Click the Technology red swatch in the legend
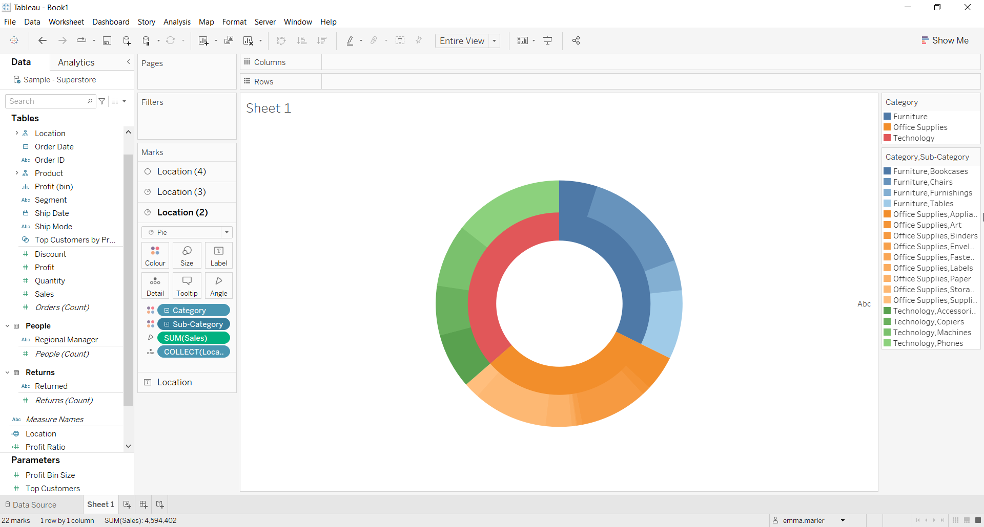The width and height of the screenshot is (984, 527). (x=888, y=138)
